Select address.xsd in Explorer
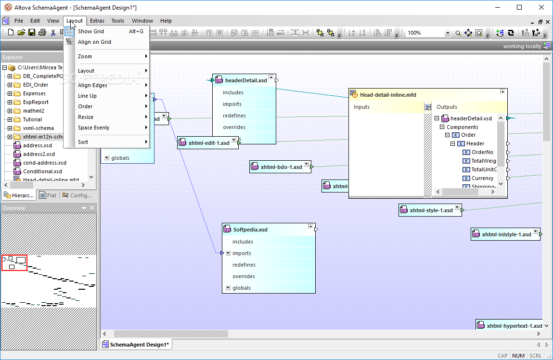This screenshot has width=553, height=360. coord(38,146)
